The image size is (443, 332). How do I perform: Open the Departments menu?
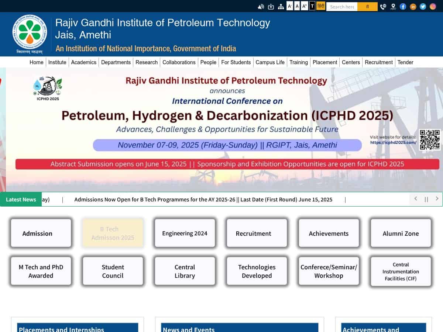(116, 62)
